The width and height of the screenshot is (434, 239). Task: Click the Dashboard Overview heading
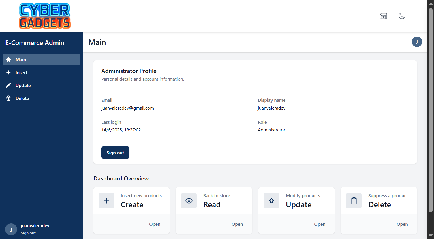[x=121, y=178]
